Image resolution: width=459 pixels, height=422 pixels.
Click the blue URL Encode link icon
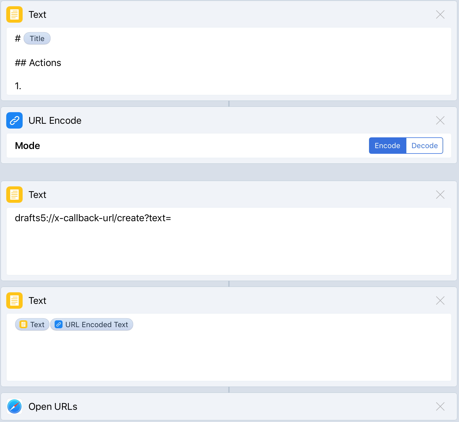14,120
